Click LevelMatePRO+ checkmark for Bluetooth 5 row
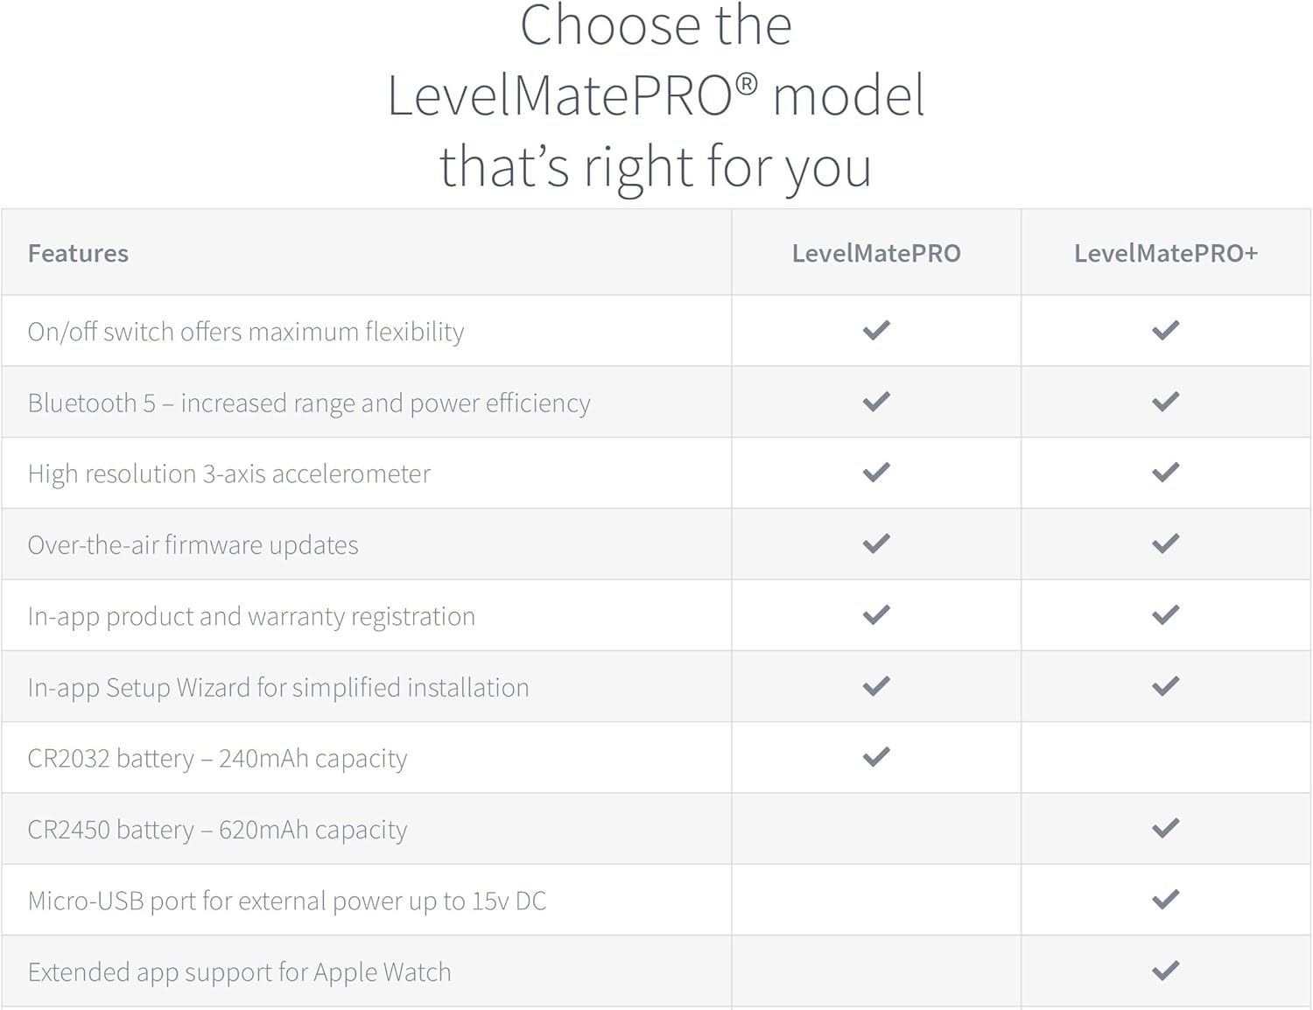The width and height of the screenshot is (1313, 1010). (1165, 402)
